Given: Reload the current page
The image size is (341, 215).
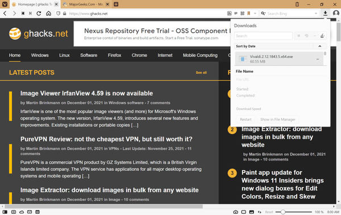Looking at the screenshot, I should click(x=39, y=14).
